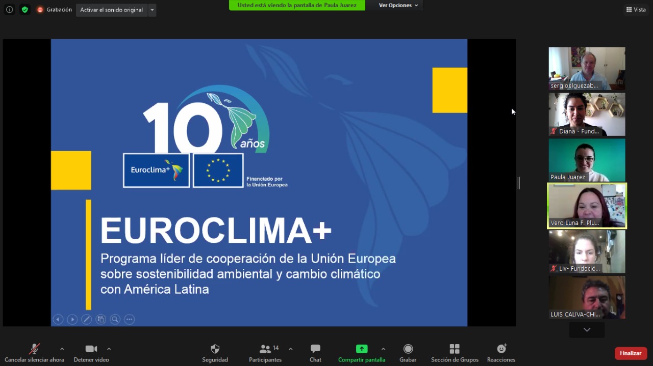The height and width of the screenshot is (366, 653).
Task: Show more participants with down chevron
Action: (x=587, y=330)
